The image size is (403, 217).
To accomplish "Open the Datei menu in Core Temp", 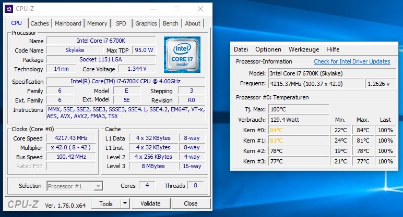I will point(241,49).
